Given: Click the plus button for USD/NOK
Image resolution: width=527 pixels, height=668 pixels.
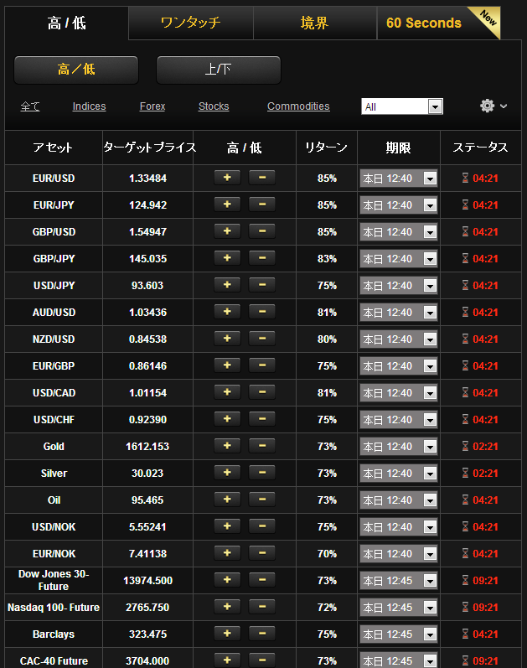Looking at the screenshot, I should [x=227, y=526].
